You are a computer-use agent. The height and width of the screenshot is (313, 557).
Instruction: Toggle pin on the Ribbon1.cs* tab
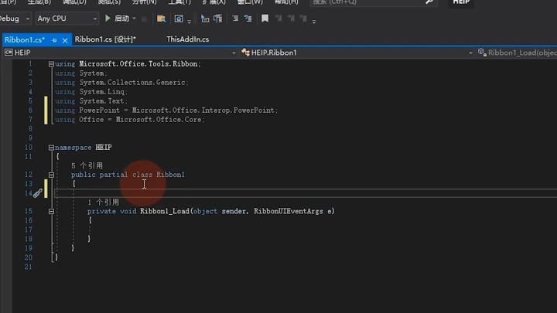pyautogui.click(x=54, y=39)
